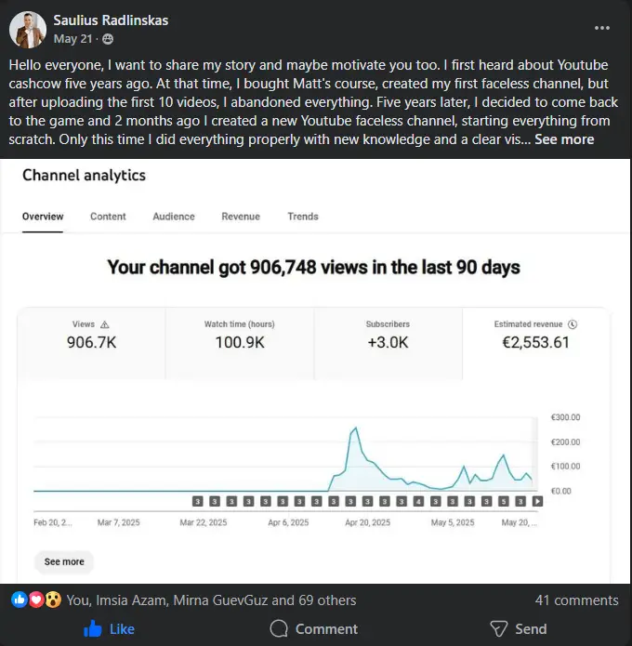Expand post text with See more
The height and width of the screenshot is (646, 632).
(x=564, y=139)
